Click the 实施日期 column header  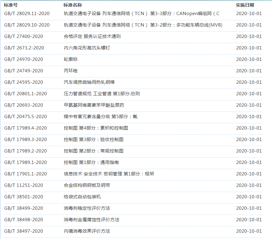245,5
